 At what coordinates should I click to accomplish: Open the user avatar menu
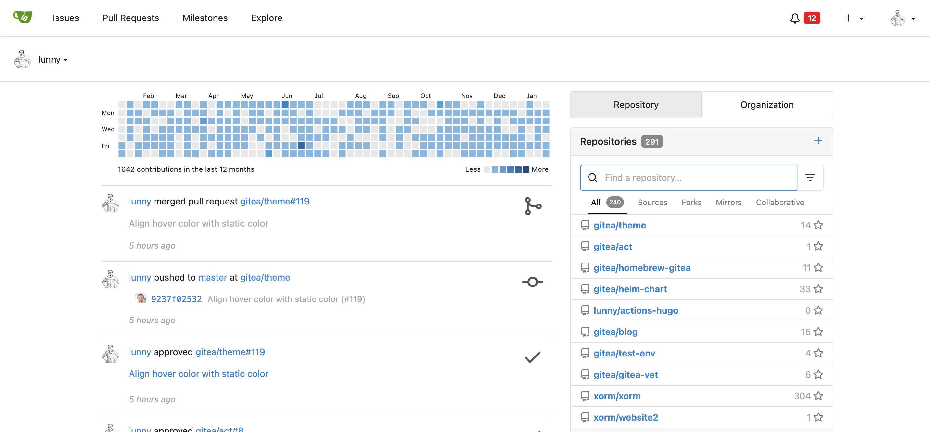click(x=902, y=18)
